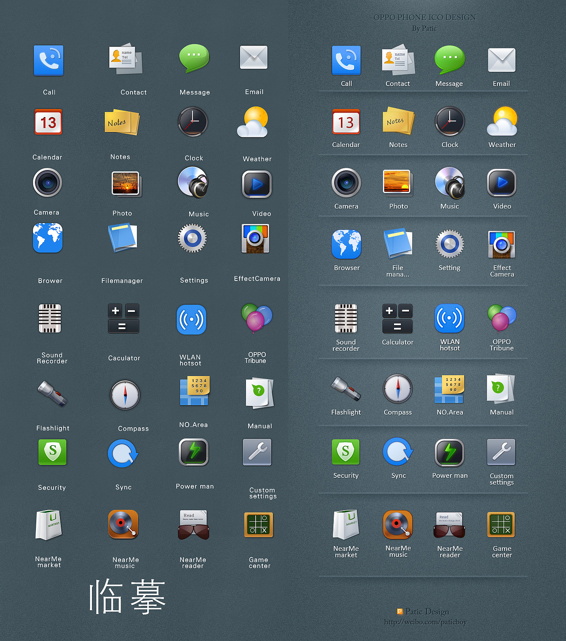The height and width of the screenshot is (641, 566).
Task: Open the Contact card icon in the 临摹 set
Action: 126,58
